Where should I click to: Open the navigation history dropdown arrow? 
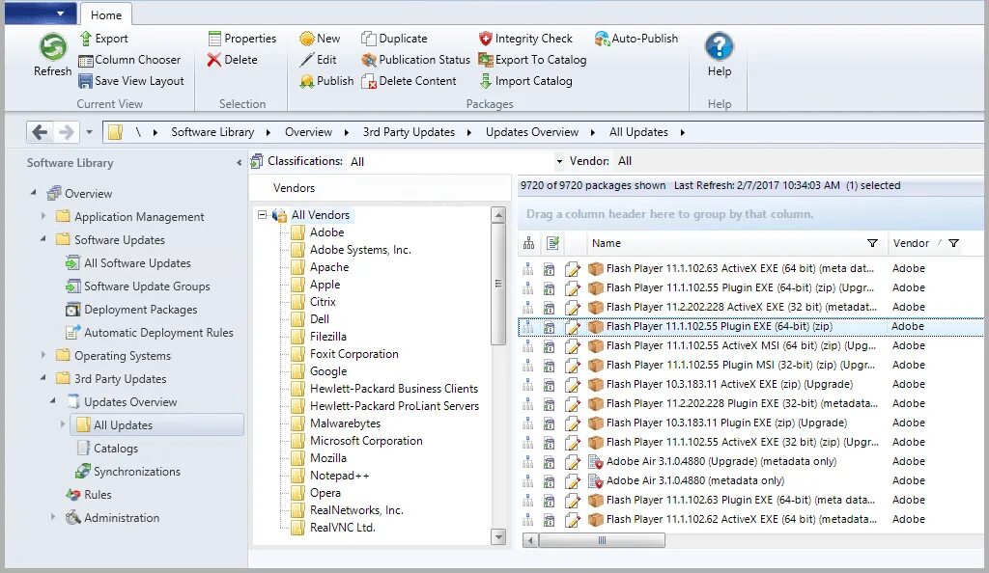[89, 132]
